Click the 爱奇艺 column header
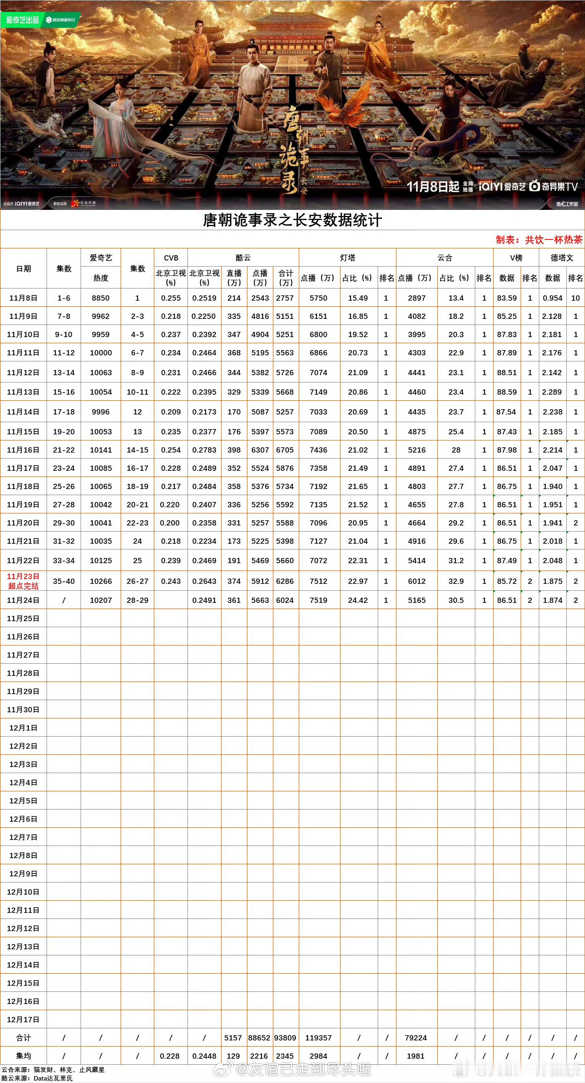Viewport: 585px width, 1083px height. [x=101, y=258]
